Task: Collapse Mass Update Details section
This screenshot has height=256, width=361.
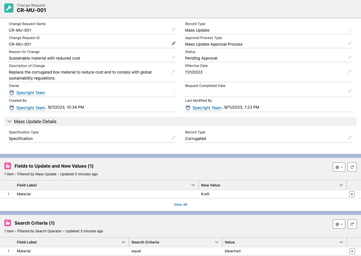Action: [x=10, y=121]
